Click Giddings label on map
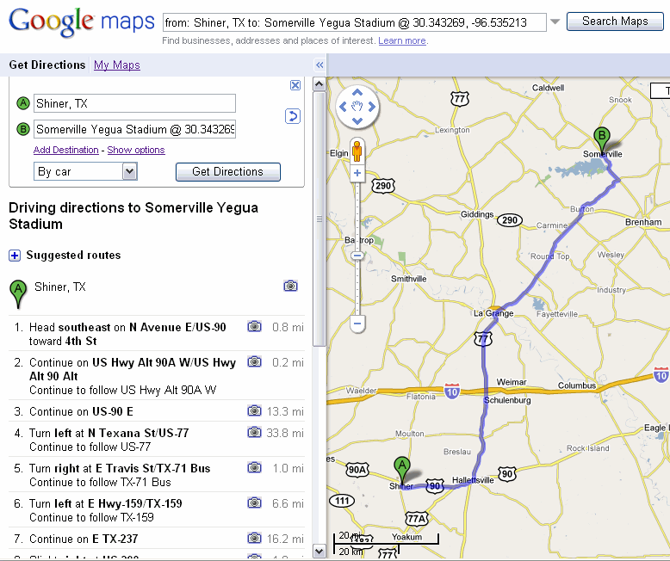The image size is (670, 561). (x=477, y=214)
